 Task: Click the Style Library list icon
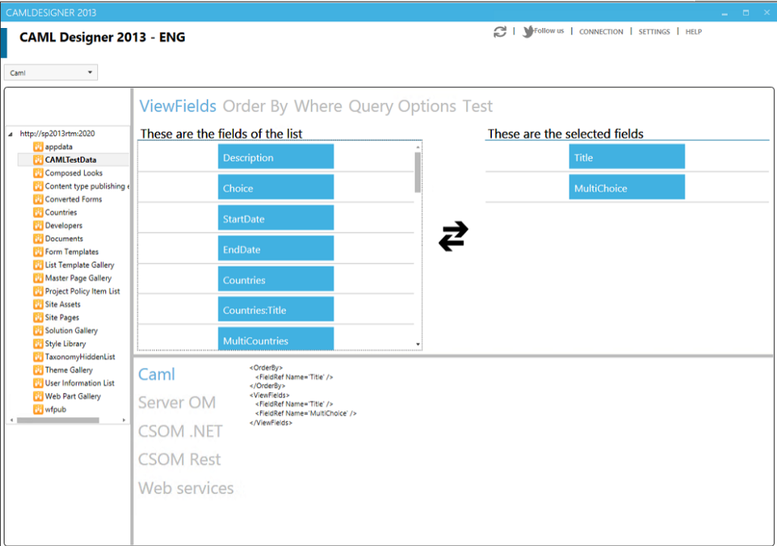coord(38,344)
